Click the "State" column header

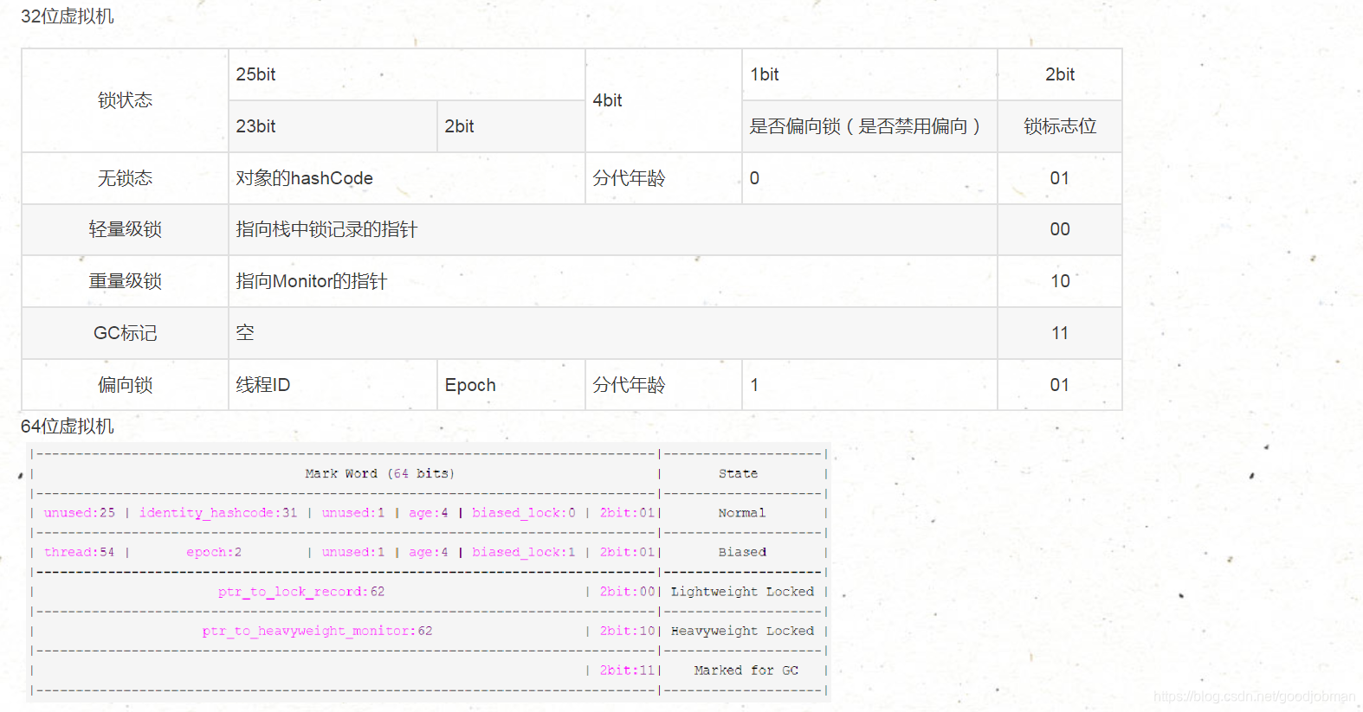click(x=738, y=474)
